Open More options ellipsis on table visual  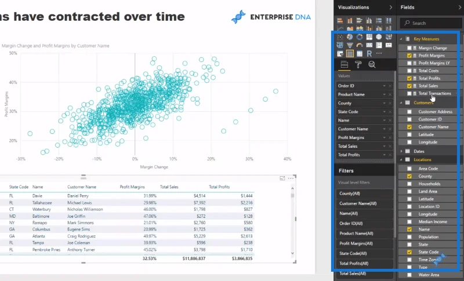point(291,178)
